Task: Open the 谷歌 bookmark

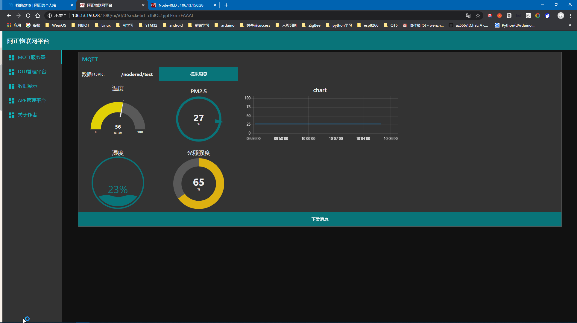Action: coord(33,25)
